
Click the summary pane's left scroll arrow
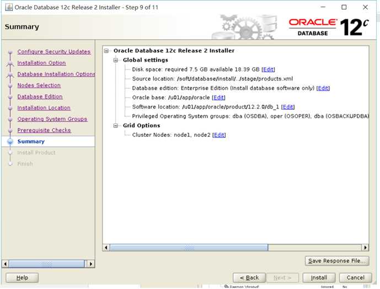[106, 248]
